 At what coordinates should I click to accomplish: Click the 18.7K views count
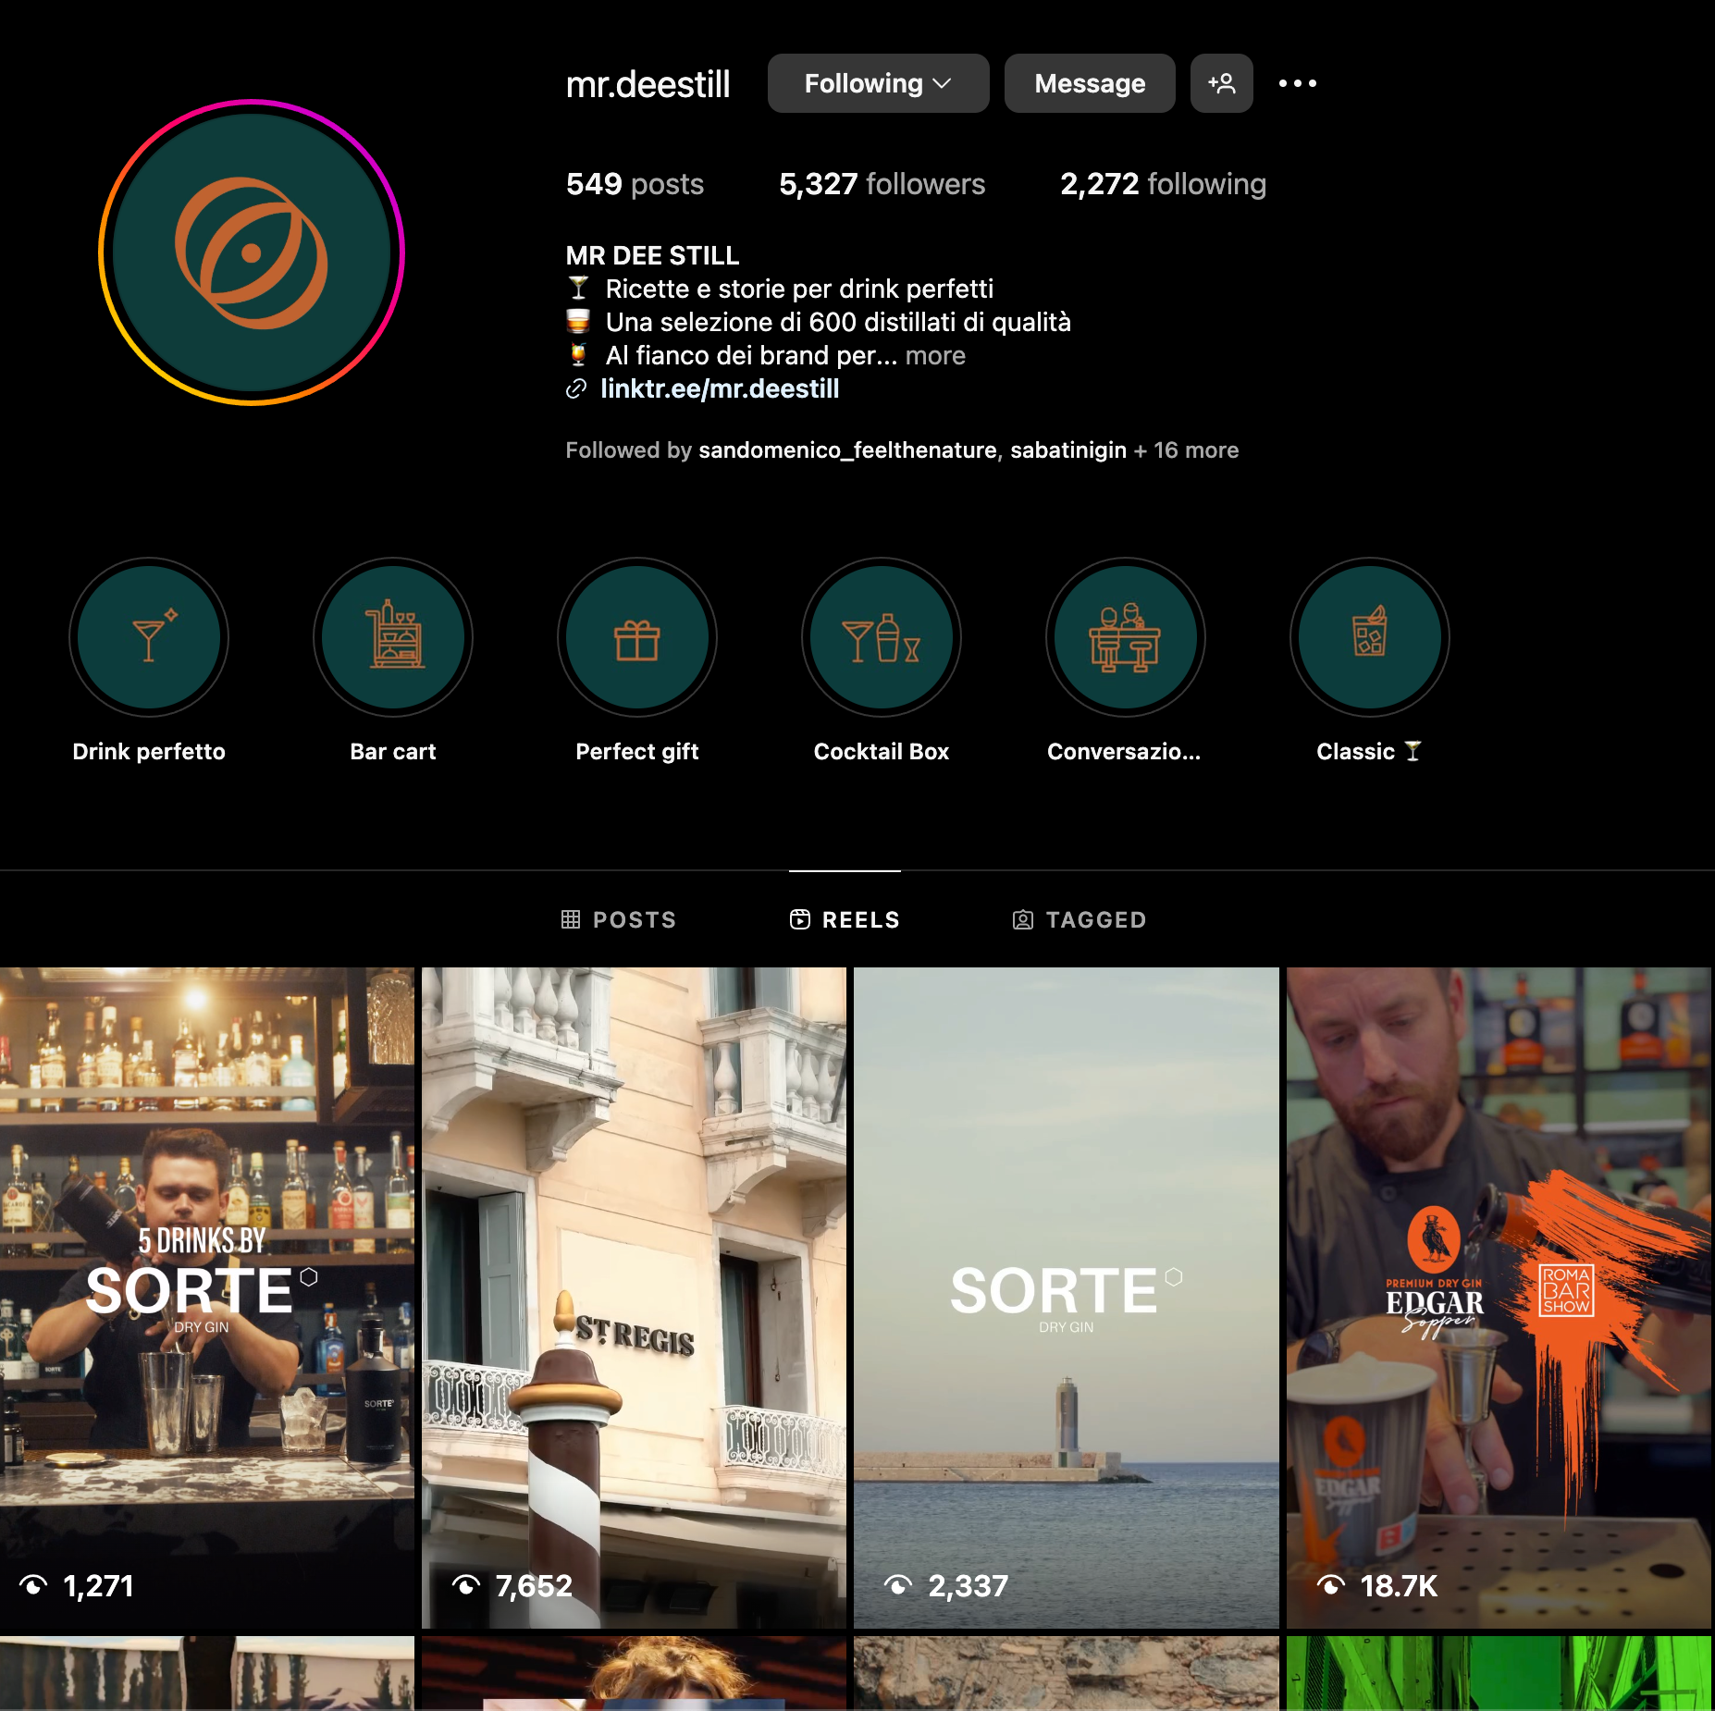tap(1398, 1586)
